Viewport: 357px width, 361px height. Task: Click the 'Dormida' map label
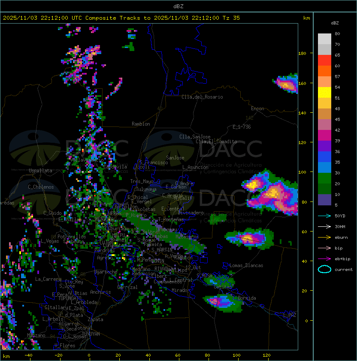(x=247, y=298)
